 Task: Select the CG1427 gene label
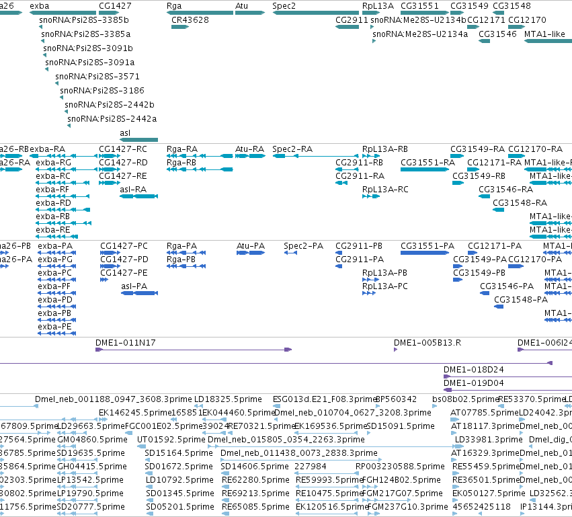click(115, 6)
